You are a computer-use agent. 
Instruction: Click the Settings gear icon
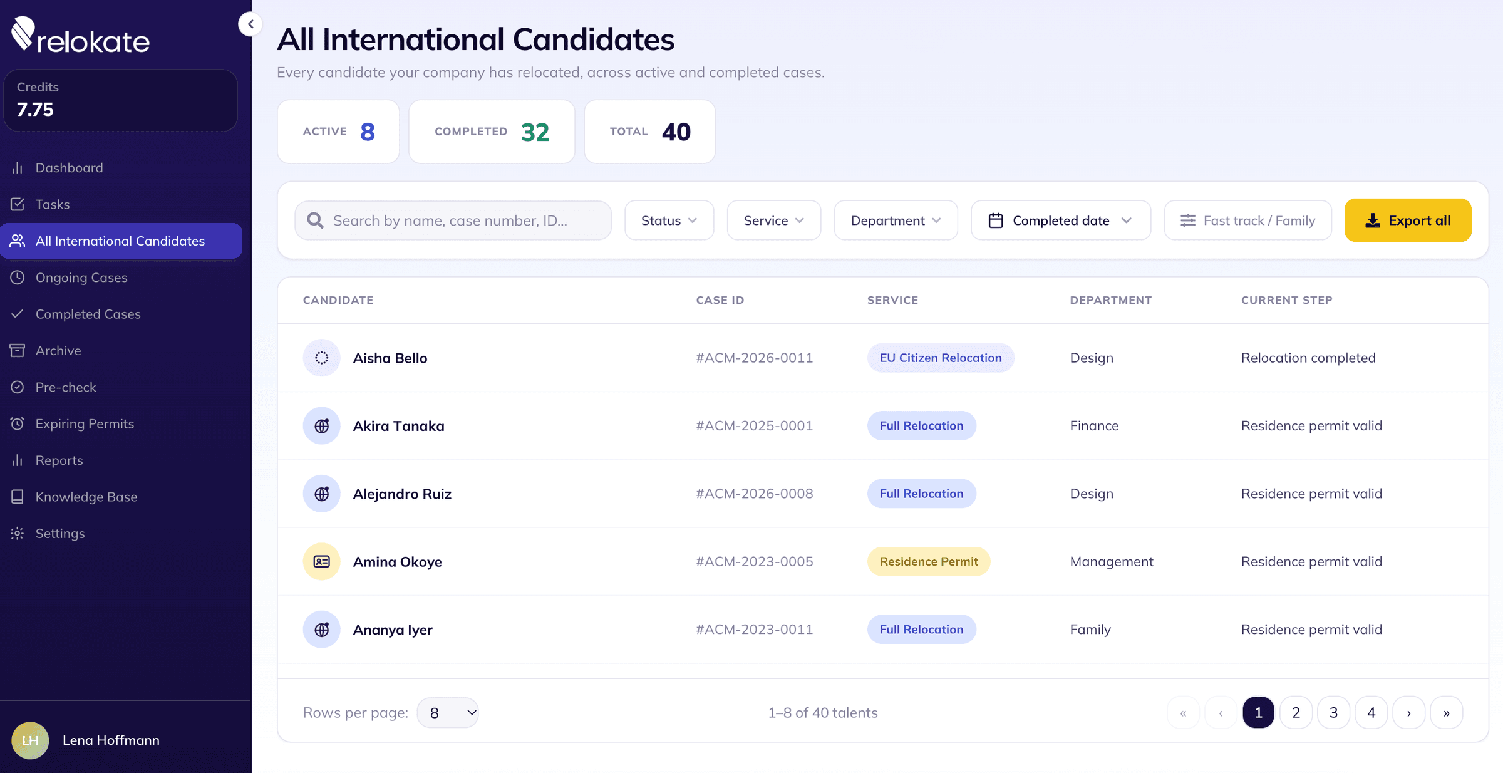click(18, 534)
